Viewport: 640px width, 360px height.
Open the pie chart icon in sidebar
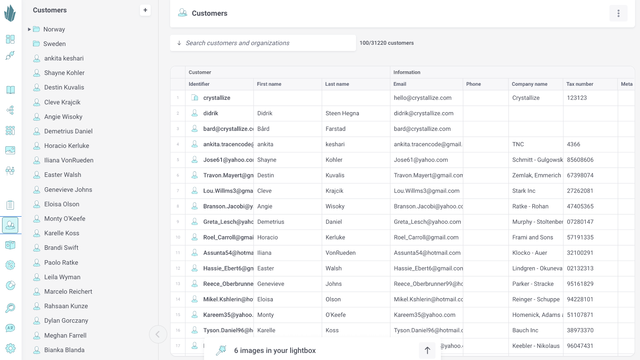10,285
